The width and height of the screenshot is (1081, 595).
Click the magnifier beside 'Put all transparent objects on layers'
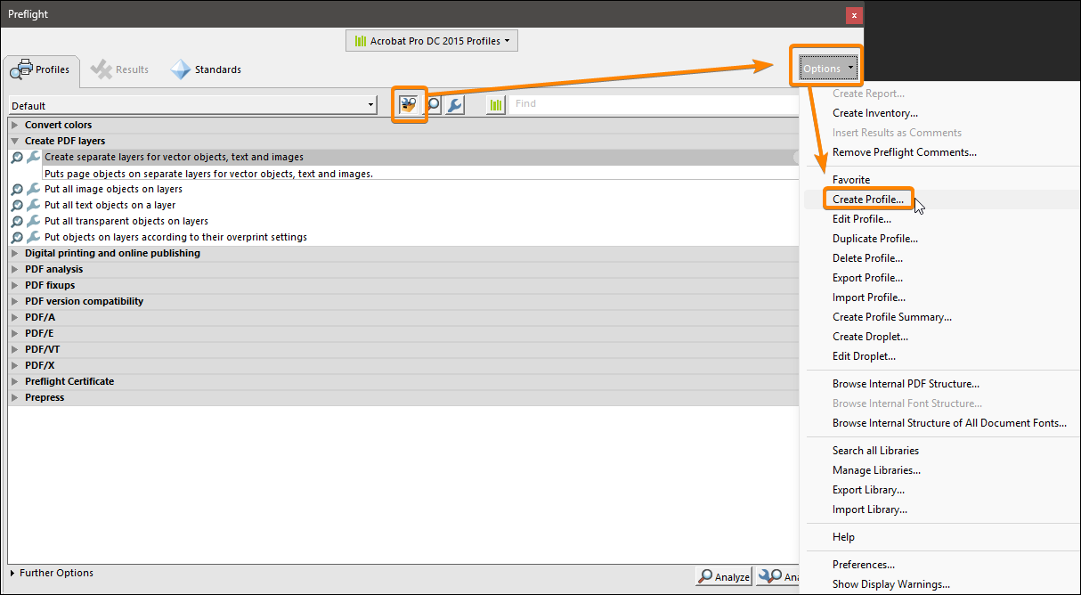pyautogui.click(x=15, y=221)
